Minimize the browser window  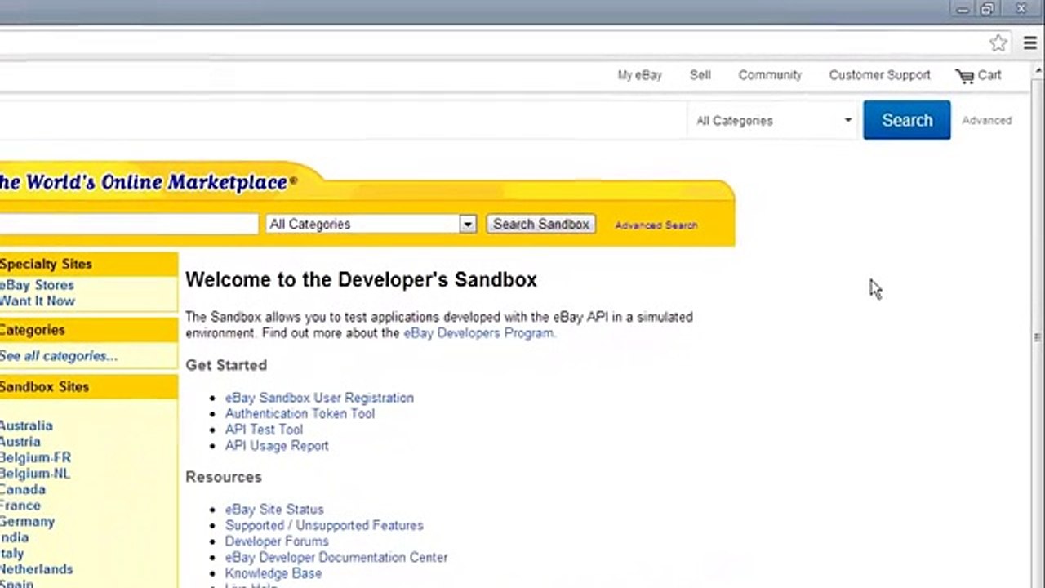point(963,9)
